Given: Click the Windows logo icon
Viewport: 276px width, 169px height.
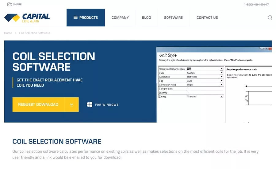Looking at the screenshot, I should [x=90, y=104].
